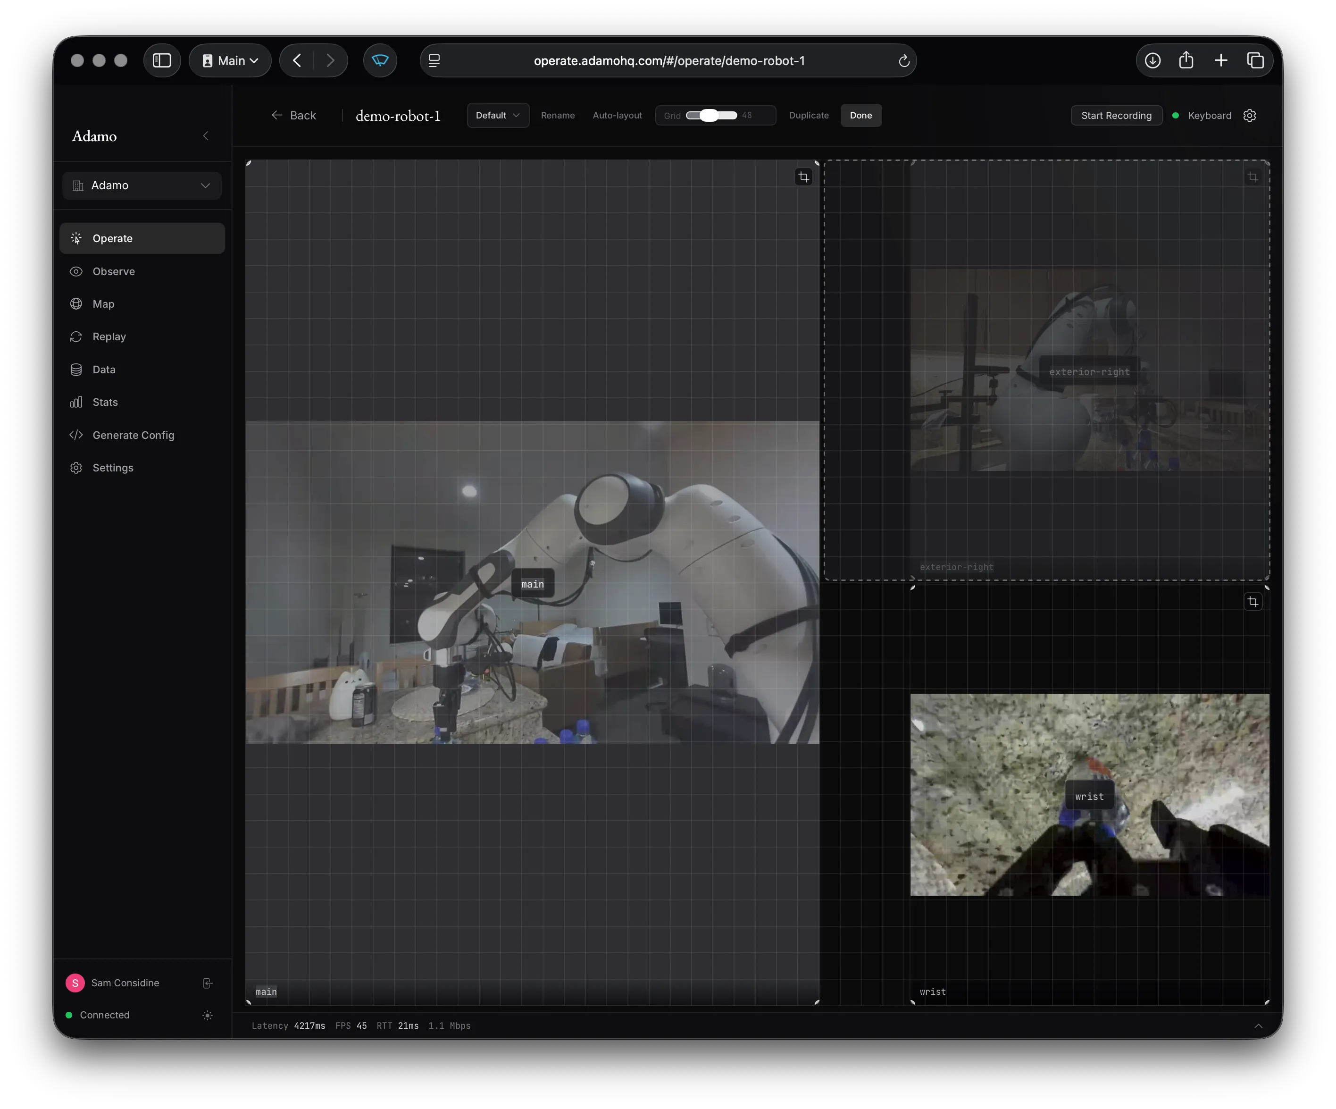Open a new tab with plus icon

click(1220, 60)
